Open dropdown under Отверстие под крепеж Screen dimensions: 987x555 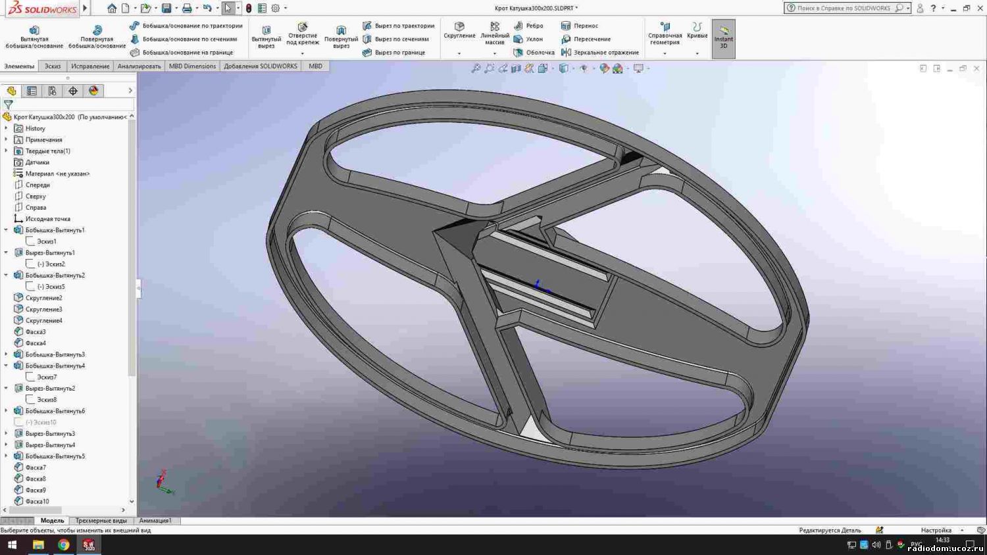pyautogui.click(x=303, y=53)
